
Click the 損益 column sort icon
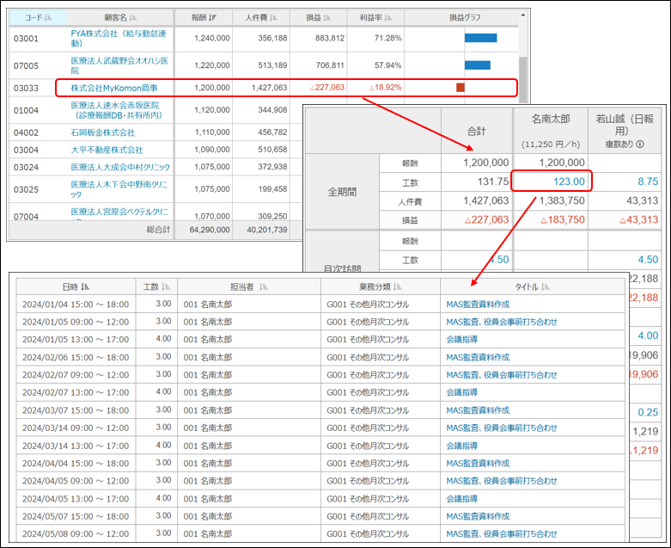pyautogui.click(x=331, y=17)
